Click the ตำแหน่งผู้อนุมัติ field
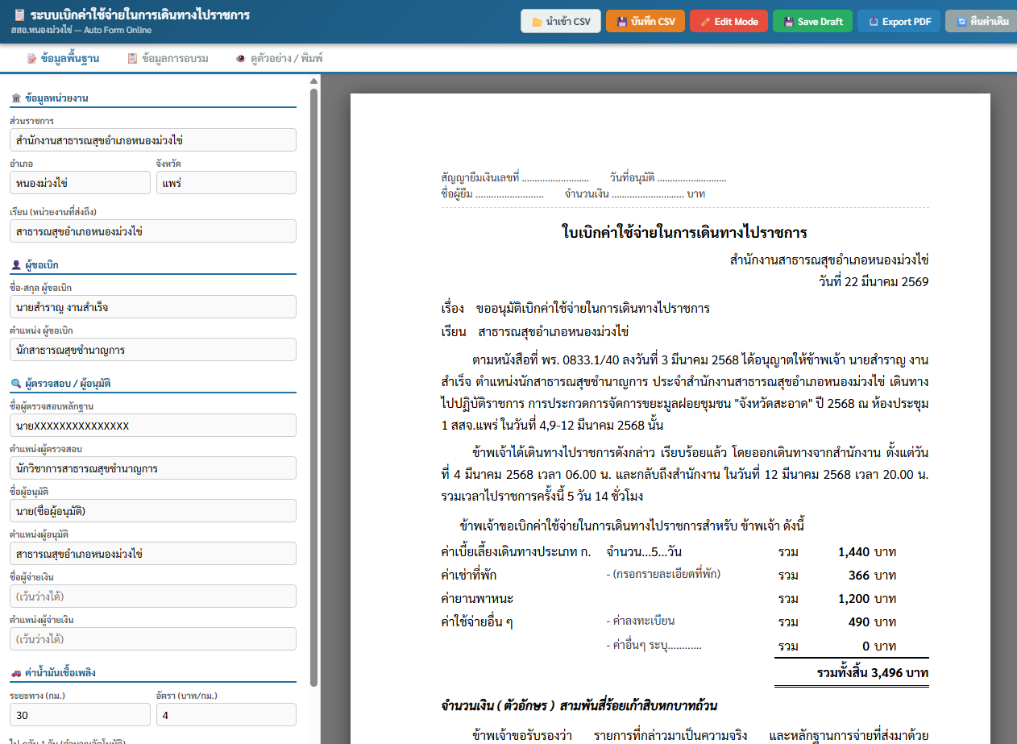This screenshot has height=744, width=1017. (x=153, y=554)
